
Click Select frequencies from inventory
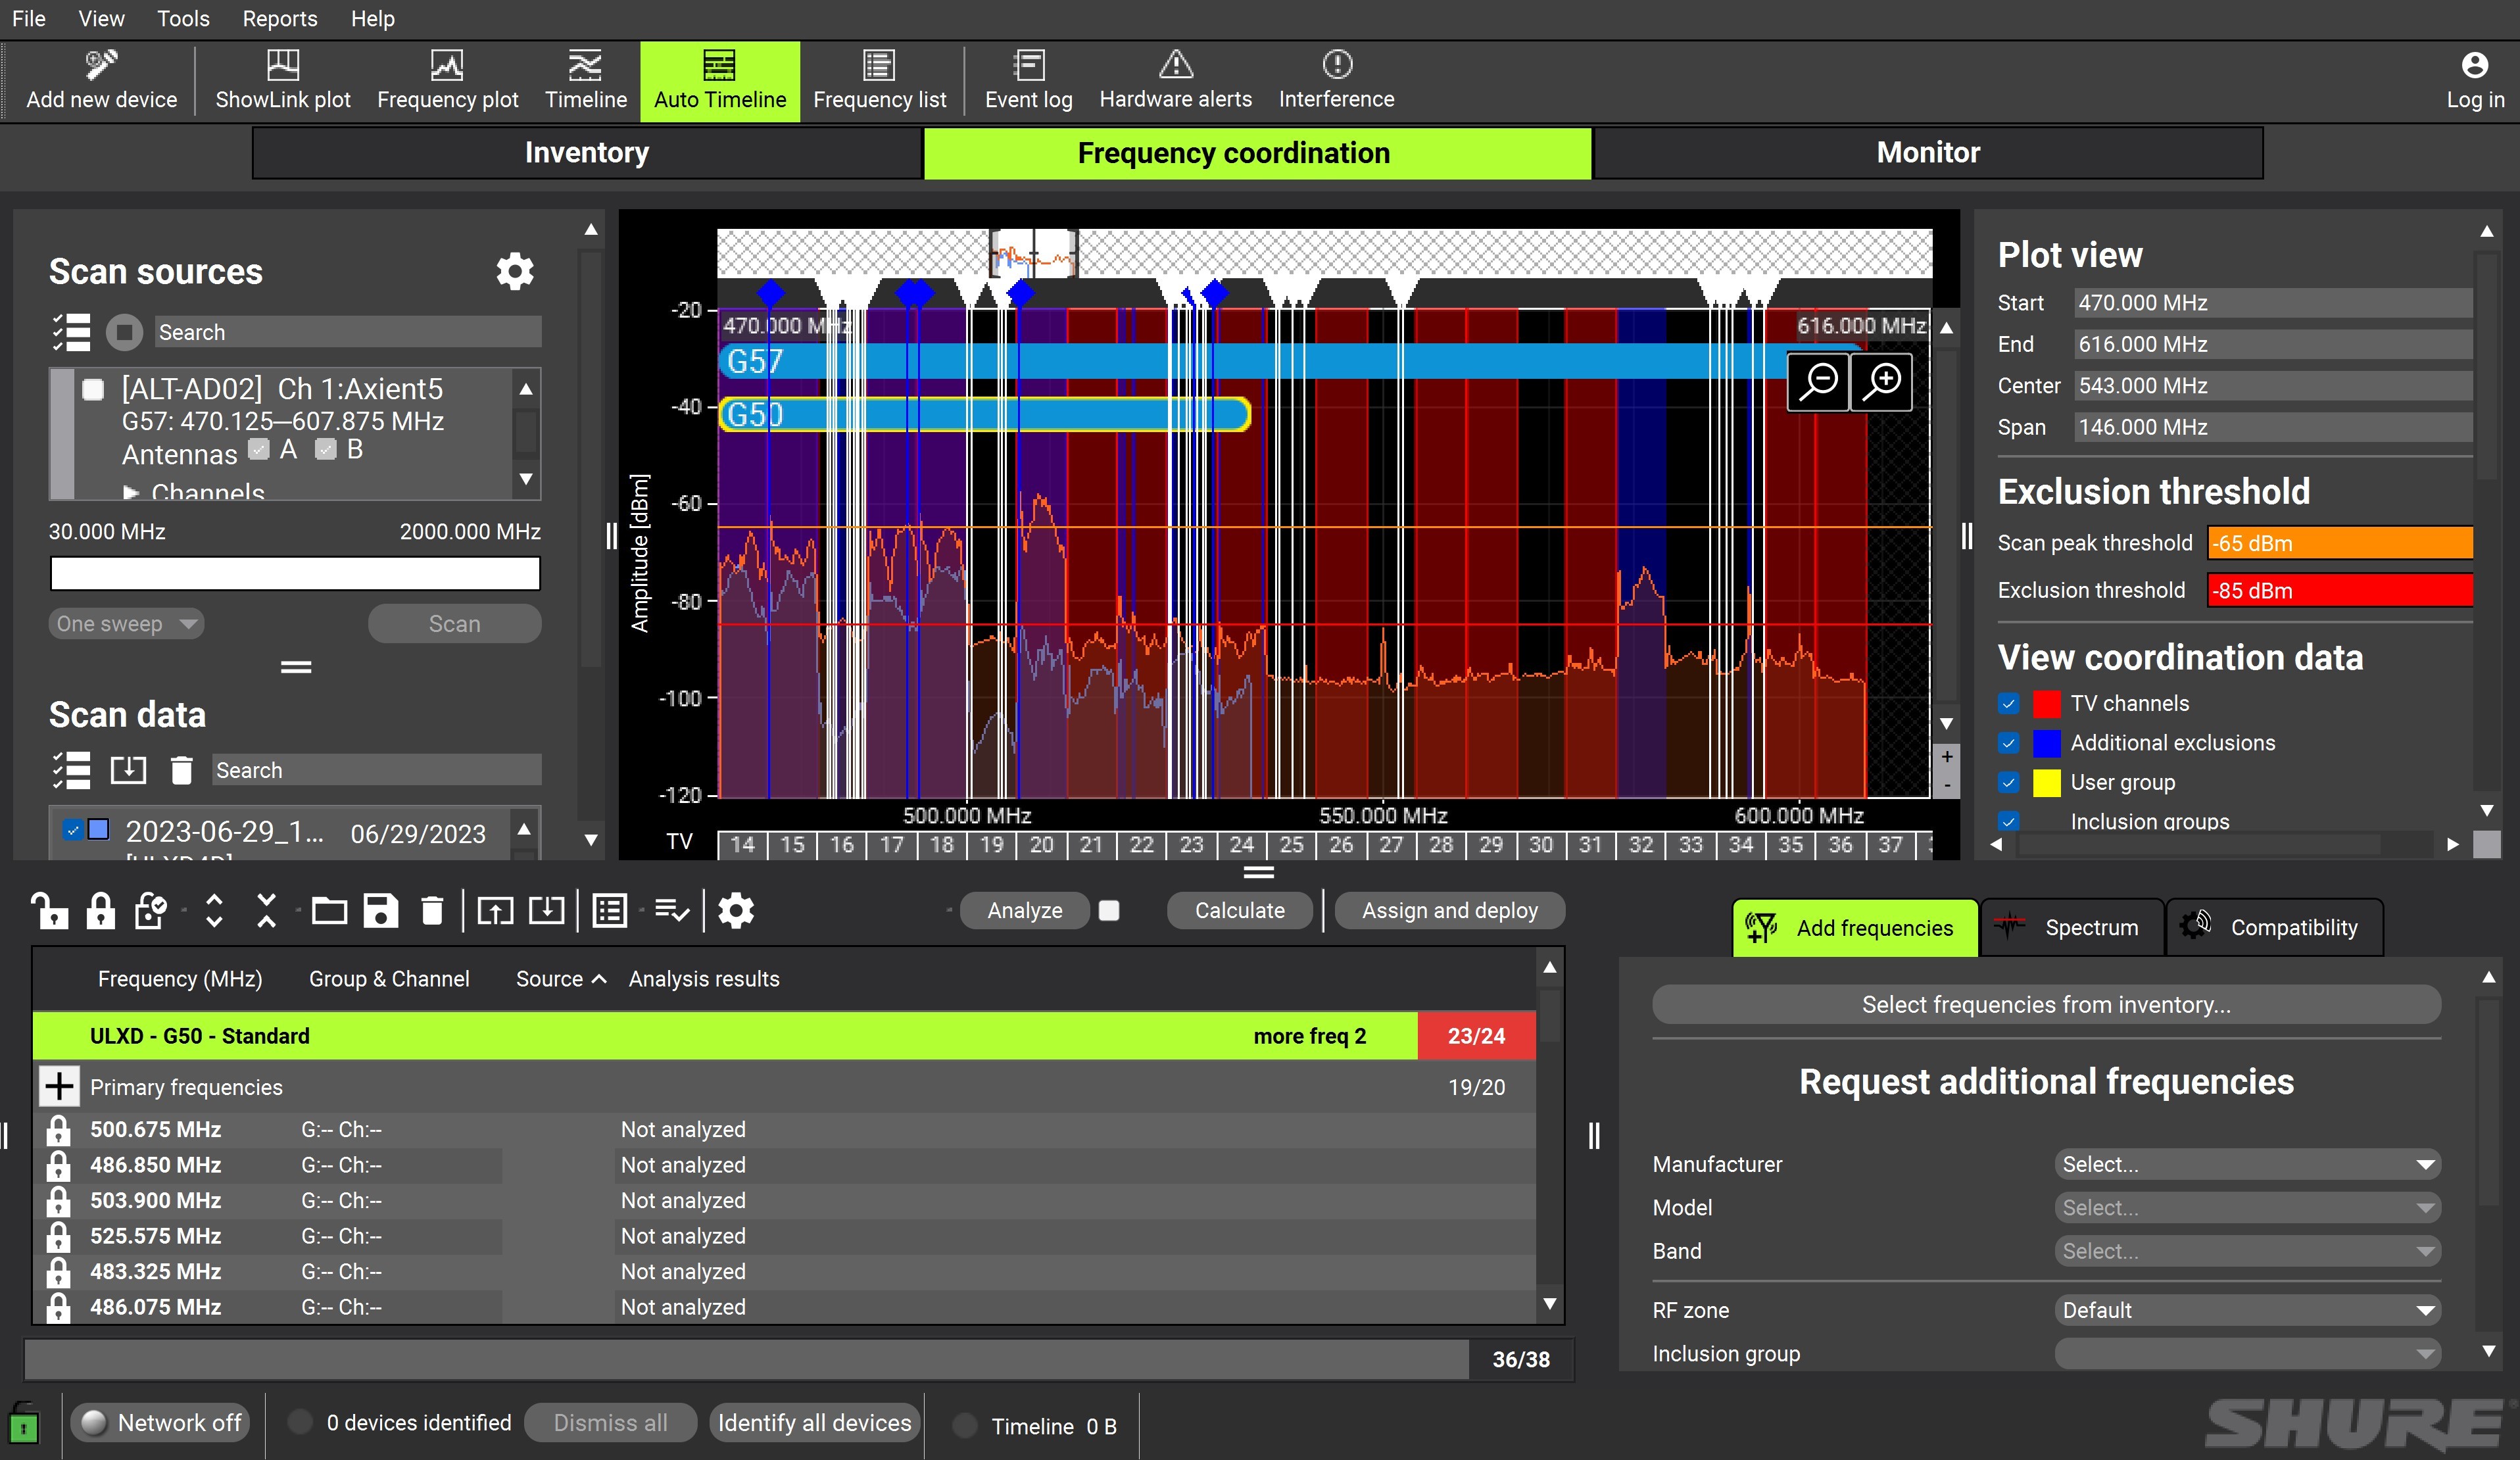tap(2045, 1004)
